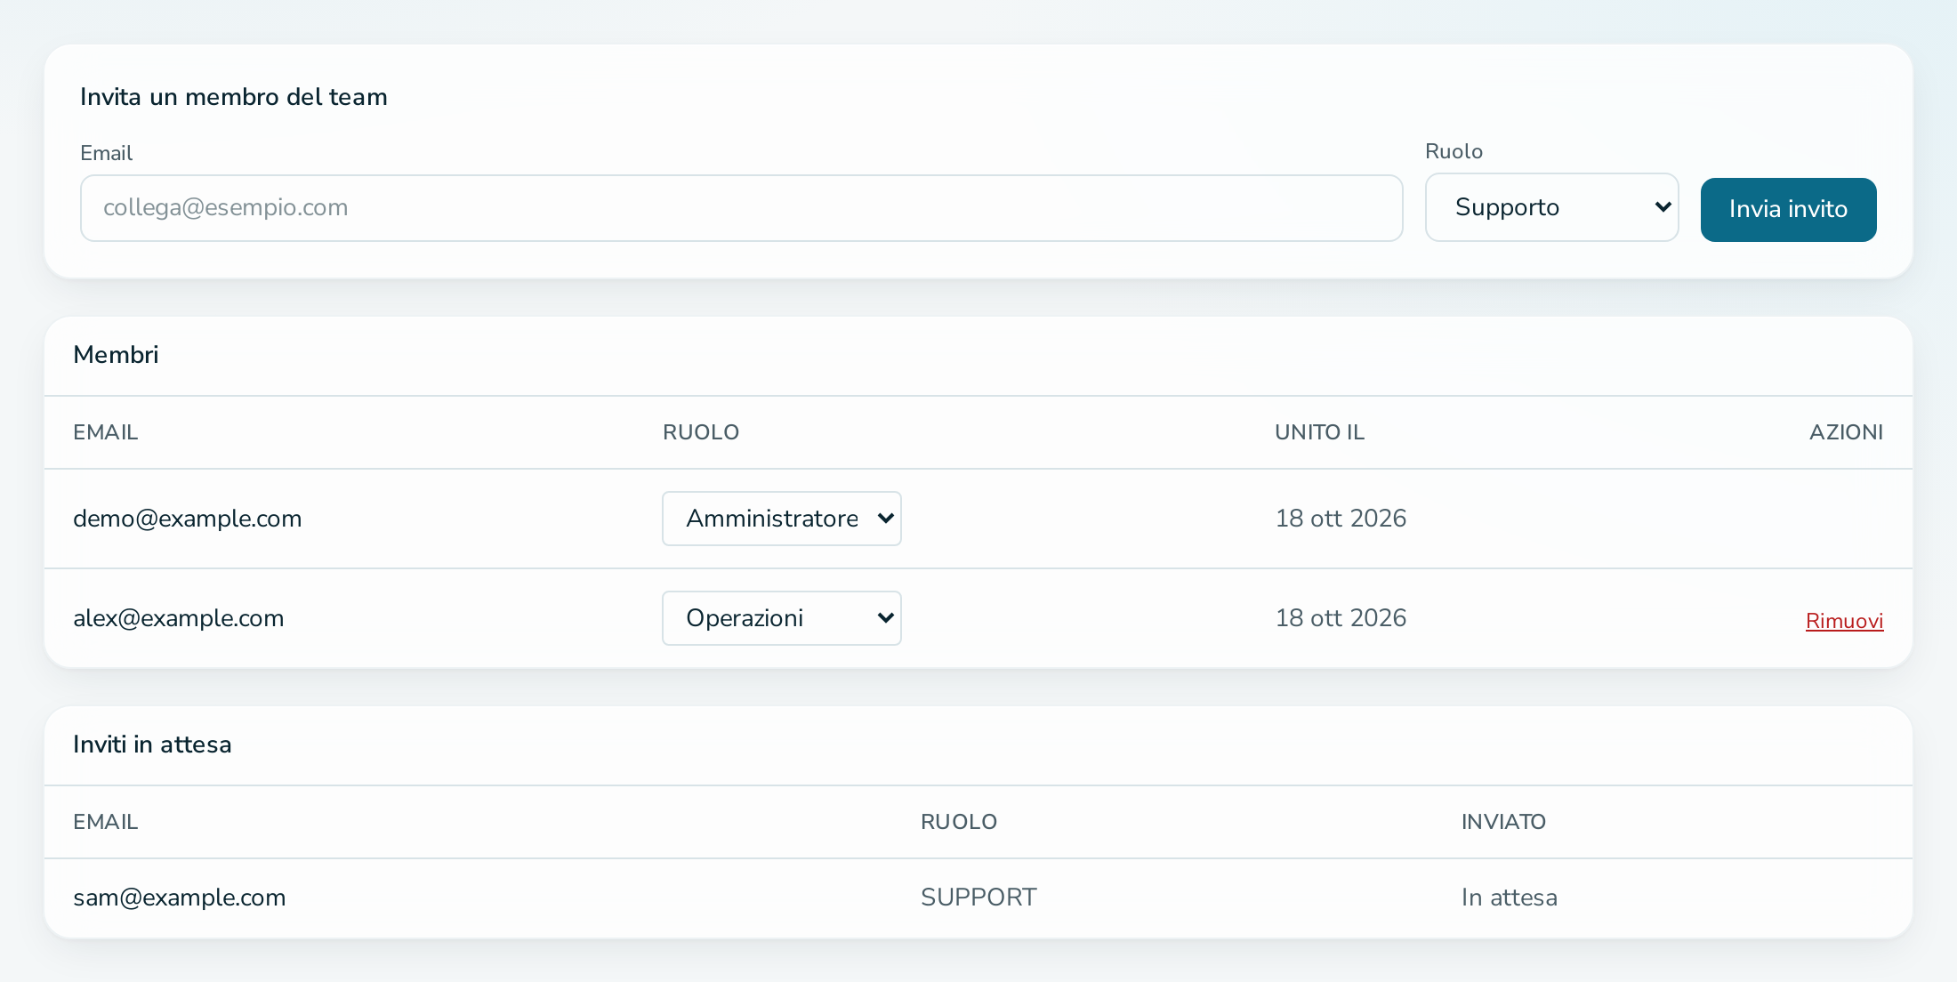Click the In attesa status text
This screenshot has height=982, width=1957.
click(1509, 897)
